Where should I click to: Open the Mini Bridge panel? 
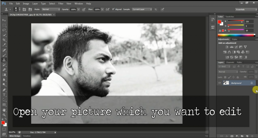pos(15,136)
